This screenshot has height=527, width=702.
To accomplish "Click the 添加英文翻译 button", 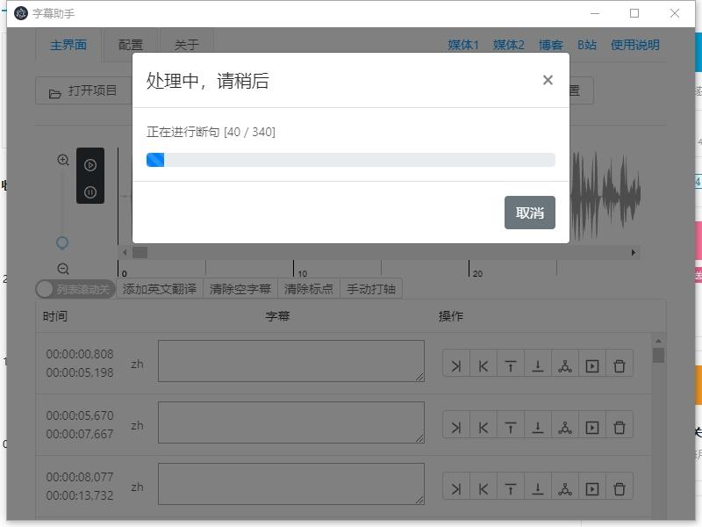I will (x=160, y=289).
